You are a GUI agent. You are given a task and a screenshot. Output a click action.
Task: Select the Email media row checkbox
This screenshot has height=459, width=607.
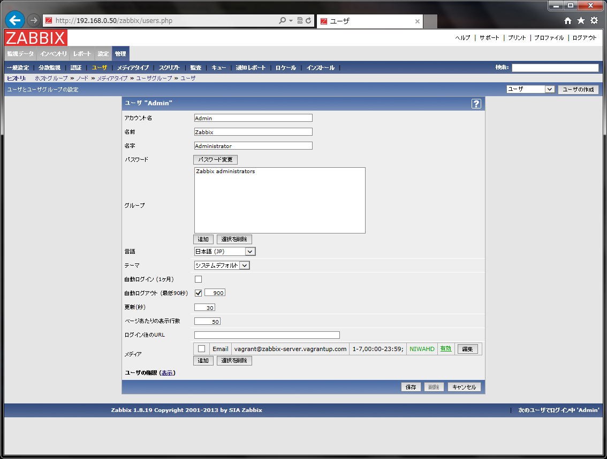click(201, 348)
